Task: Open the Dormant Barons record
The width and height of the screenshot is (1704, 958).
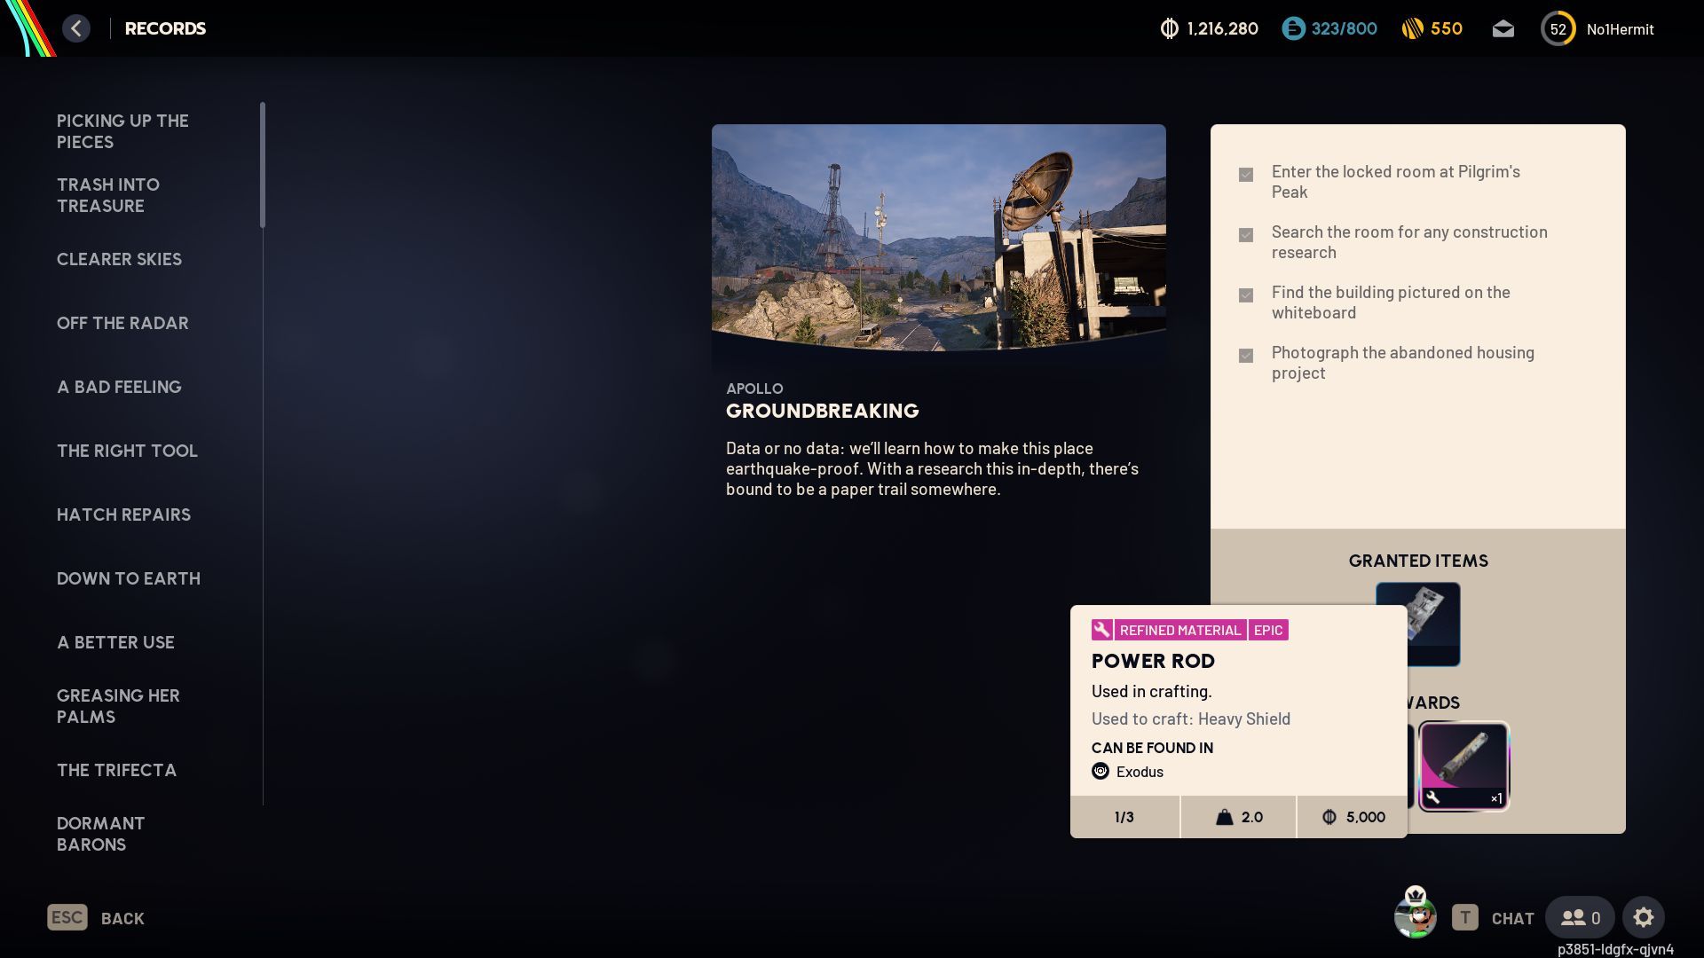Action: click(x=100, y=834)
